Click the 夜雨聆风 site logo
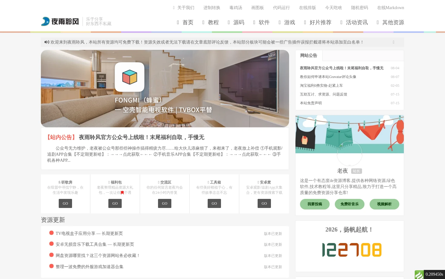The height and width of the screenshot is (279, 445). click(x=60, y=21)
